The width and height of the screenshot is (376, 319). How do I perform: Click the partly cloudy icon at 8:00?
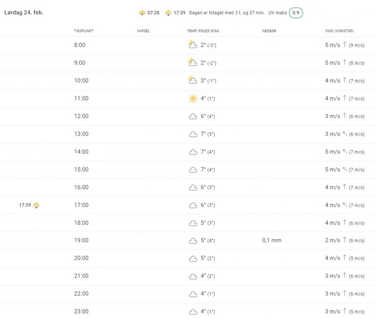193,45
